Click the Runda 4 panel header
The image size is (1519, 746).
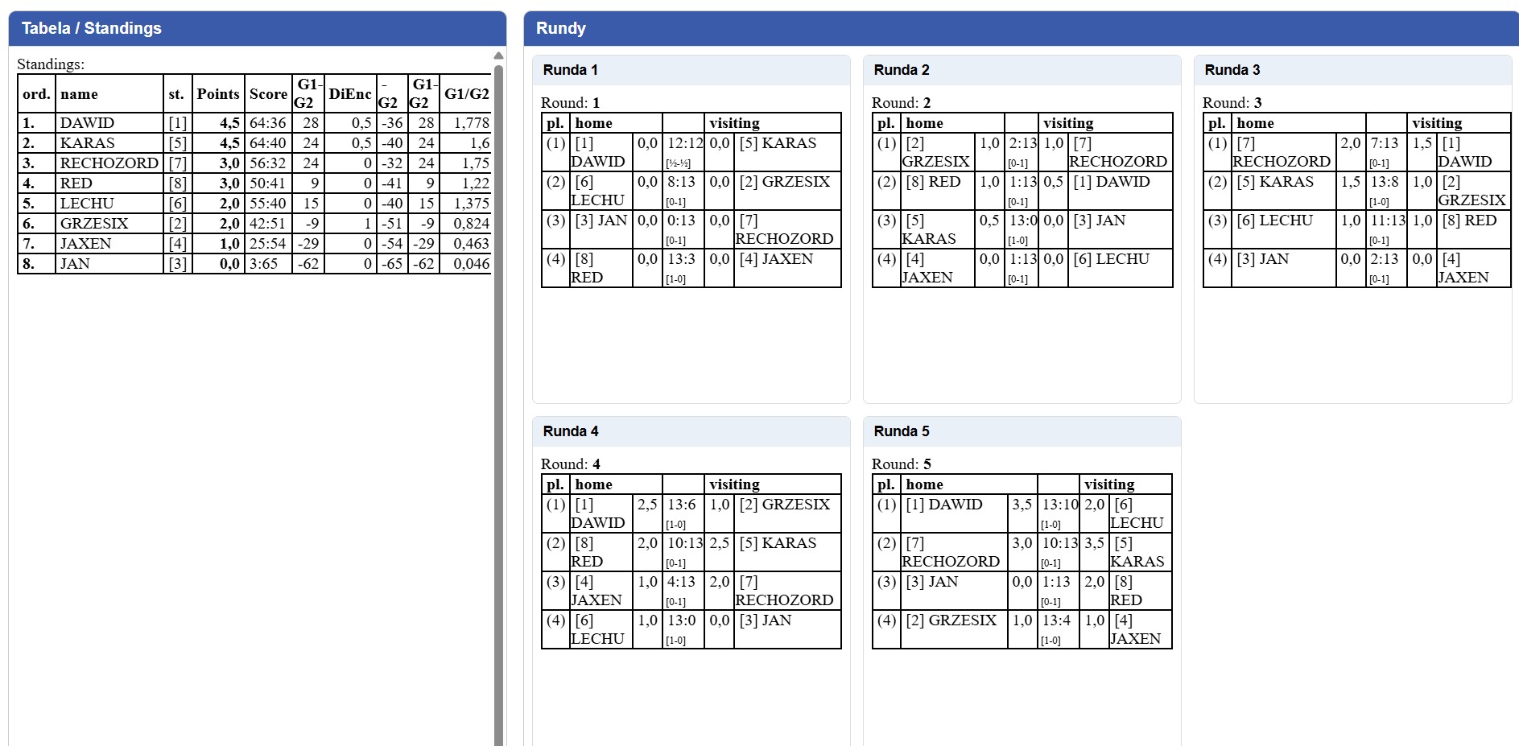(x=691, y=431)
